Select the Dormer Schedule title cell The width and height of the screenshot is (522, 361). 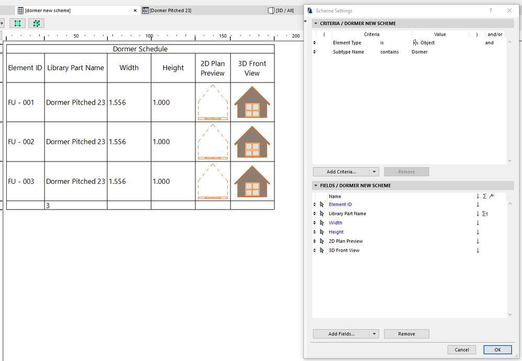coord(140,49)
